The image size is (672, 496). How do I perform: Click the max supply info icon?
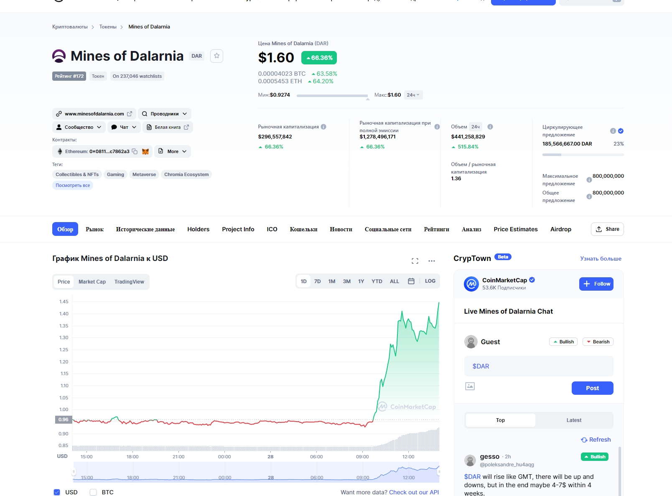click(x=589, y=180)
